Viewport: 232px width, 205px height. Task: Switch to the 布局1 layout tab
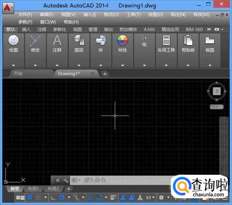coord(33,189)
